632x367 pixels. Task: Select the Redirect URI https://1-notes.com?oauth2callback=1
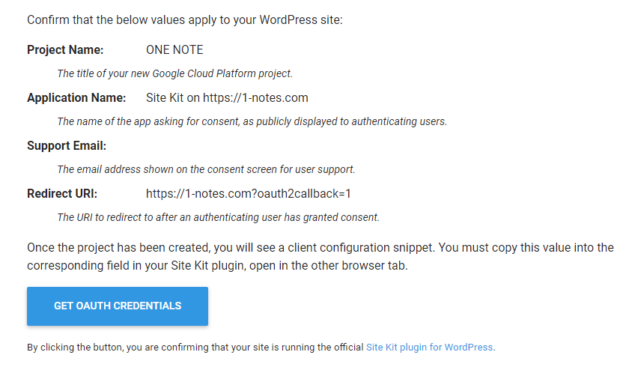tap(249, 193)
